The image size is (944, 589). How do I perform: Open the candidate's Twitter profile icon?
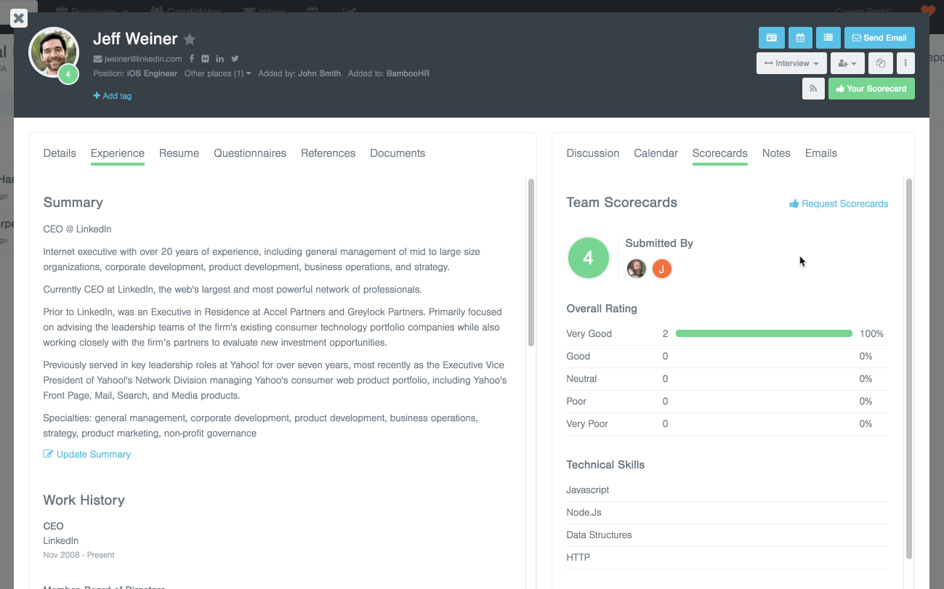coord(235,59)
